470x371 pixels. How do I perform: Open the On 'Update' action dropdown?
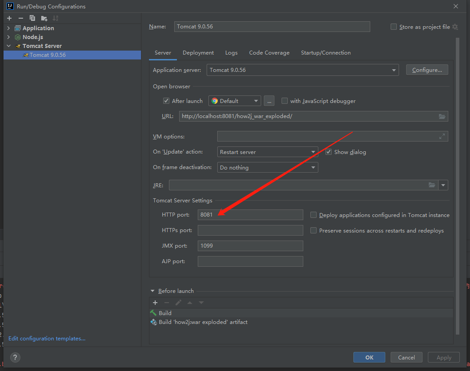[x=313, y=152]
